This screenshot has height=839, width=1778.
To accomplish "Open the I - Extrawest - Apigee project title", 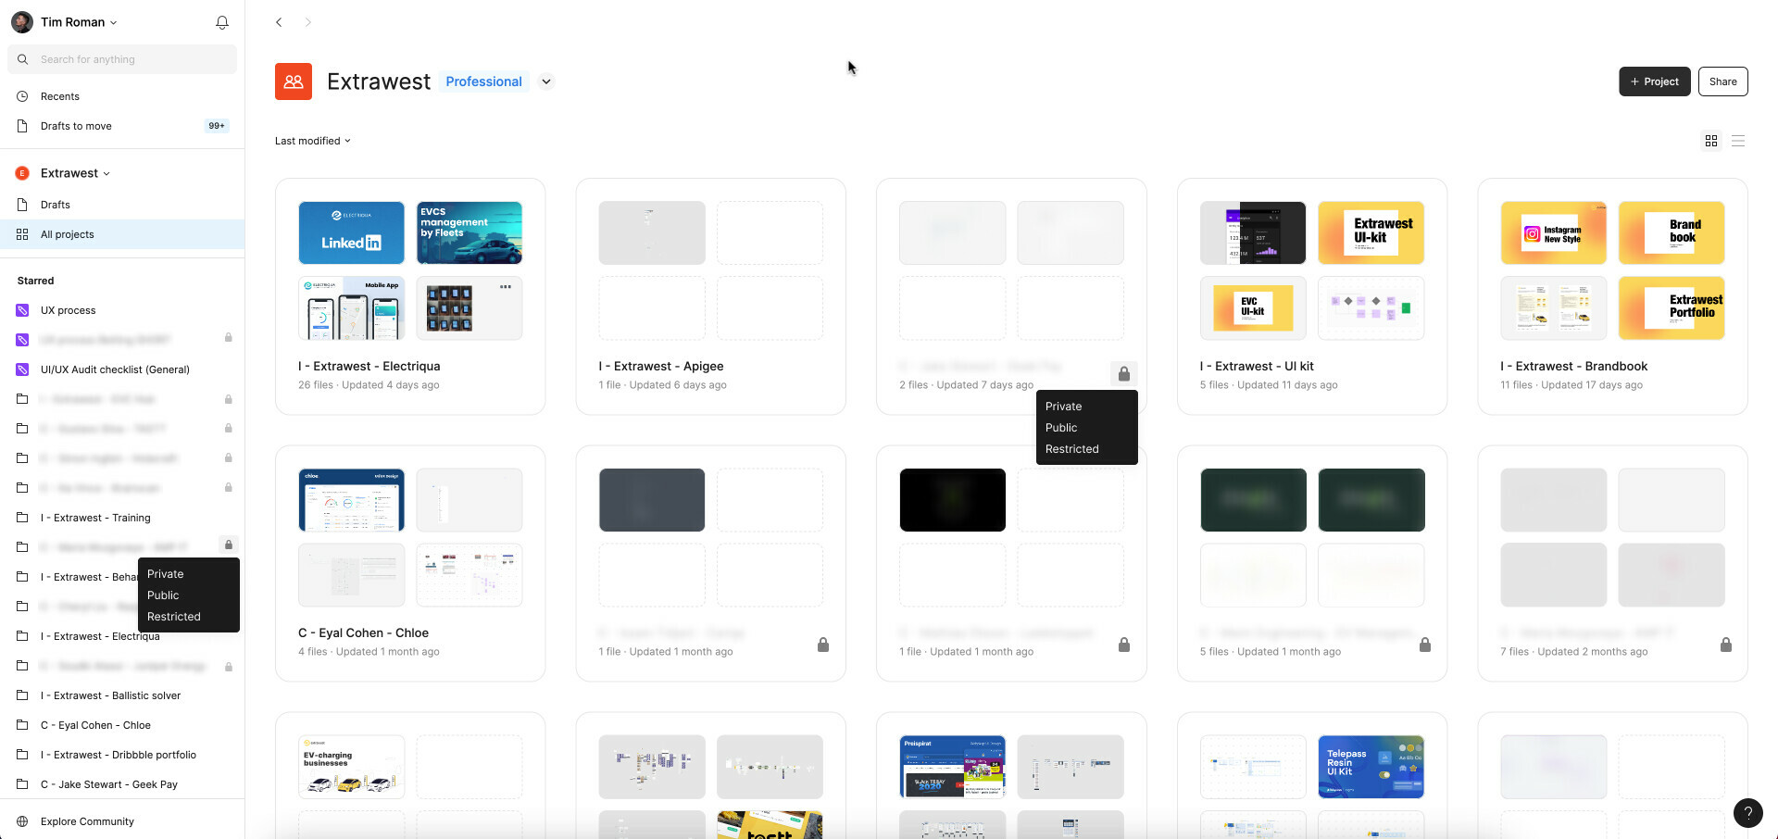I will coord(660,367).
